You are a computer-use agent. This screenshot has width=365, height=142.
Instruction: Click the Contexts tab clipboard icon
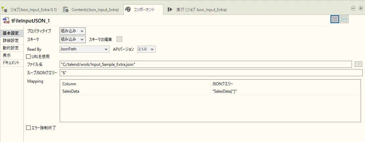point(66,9)
